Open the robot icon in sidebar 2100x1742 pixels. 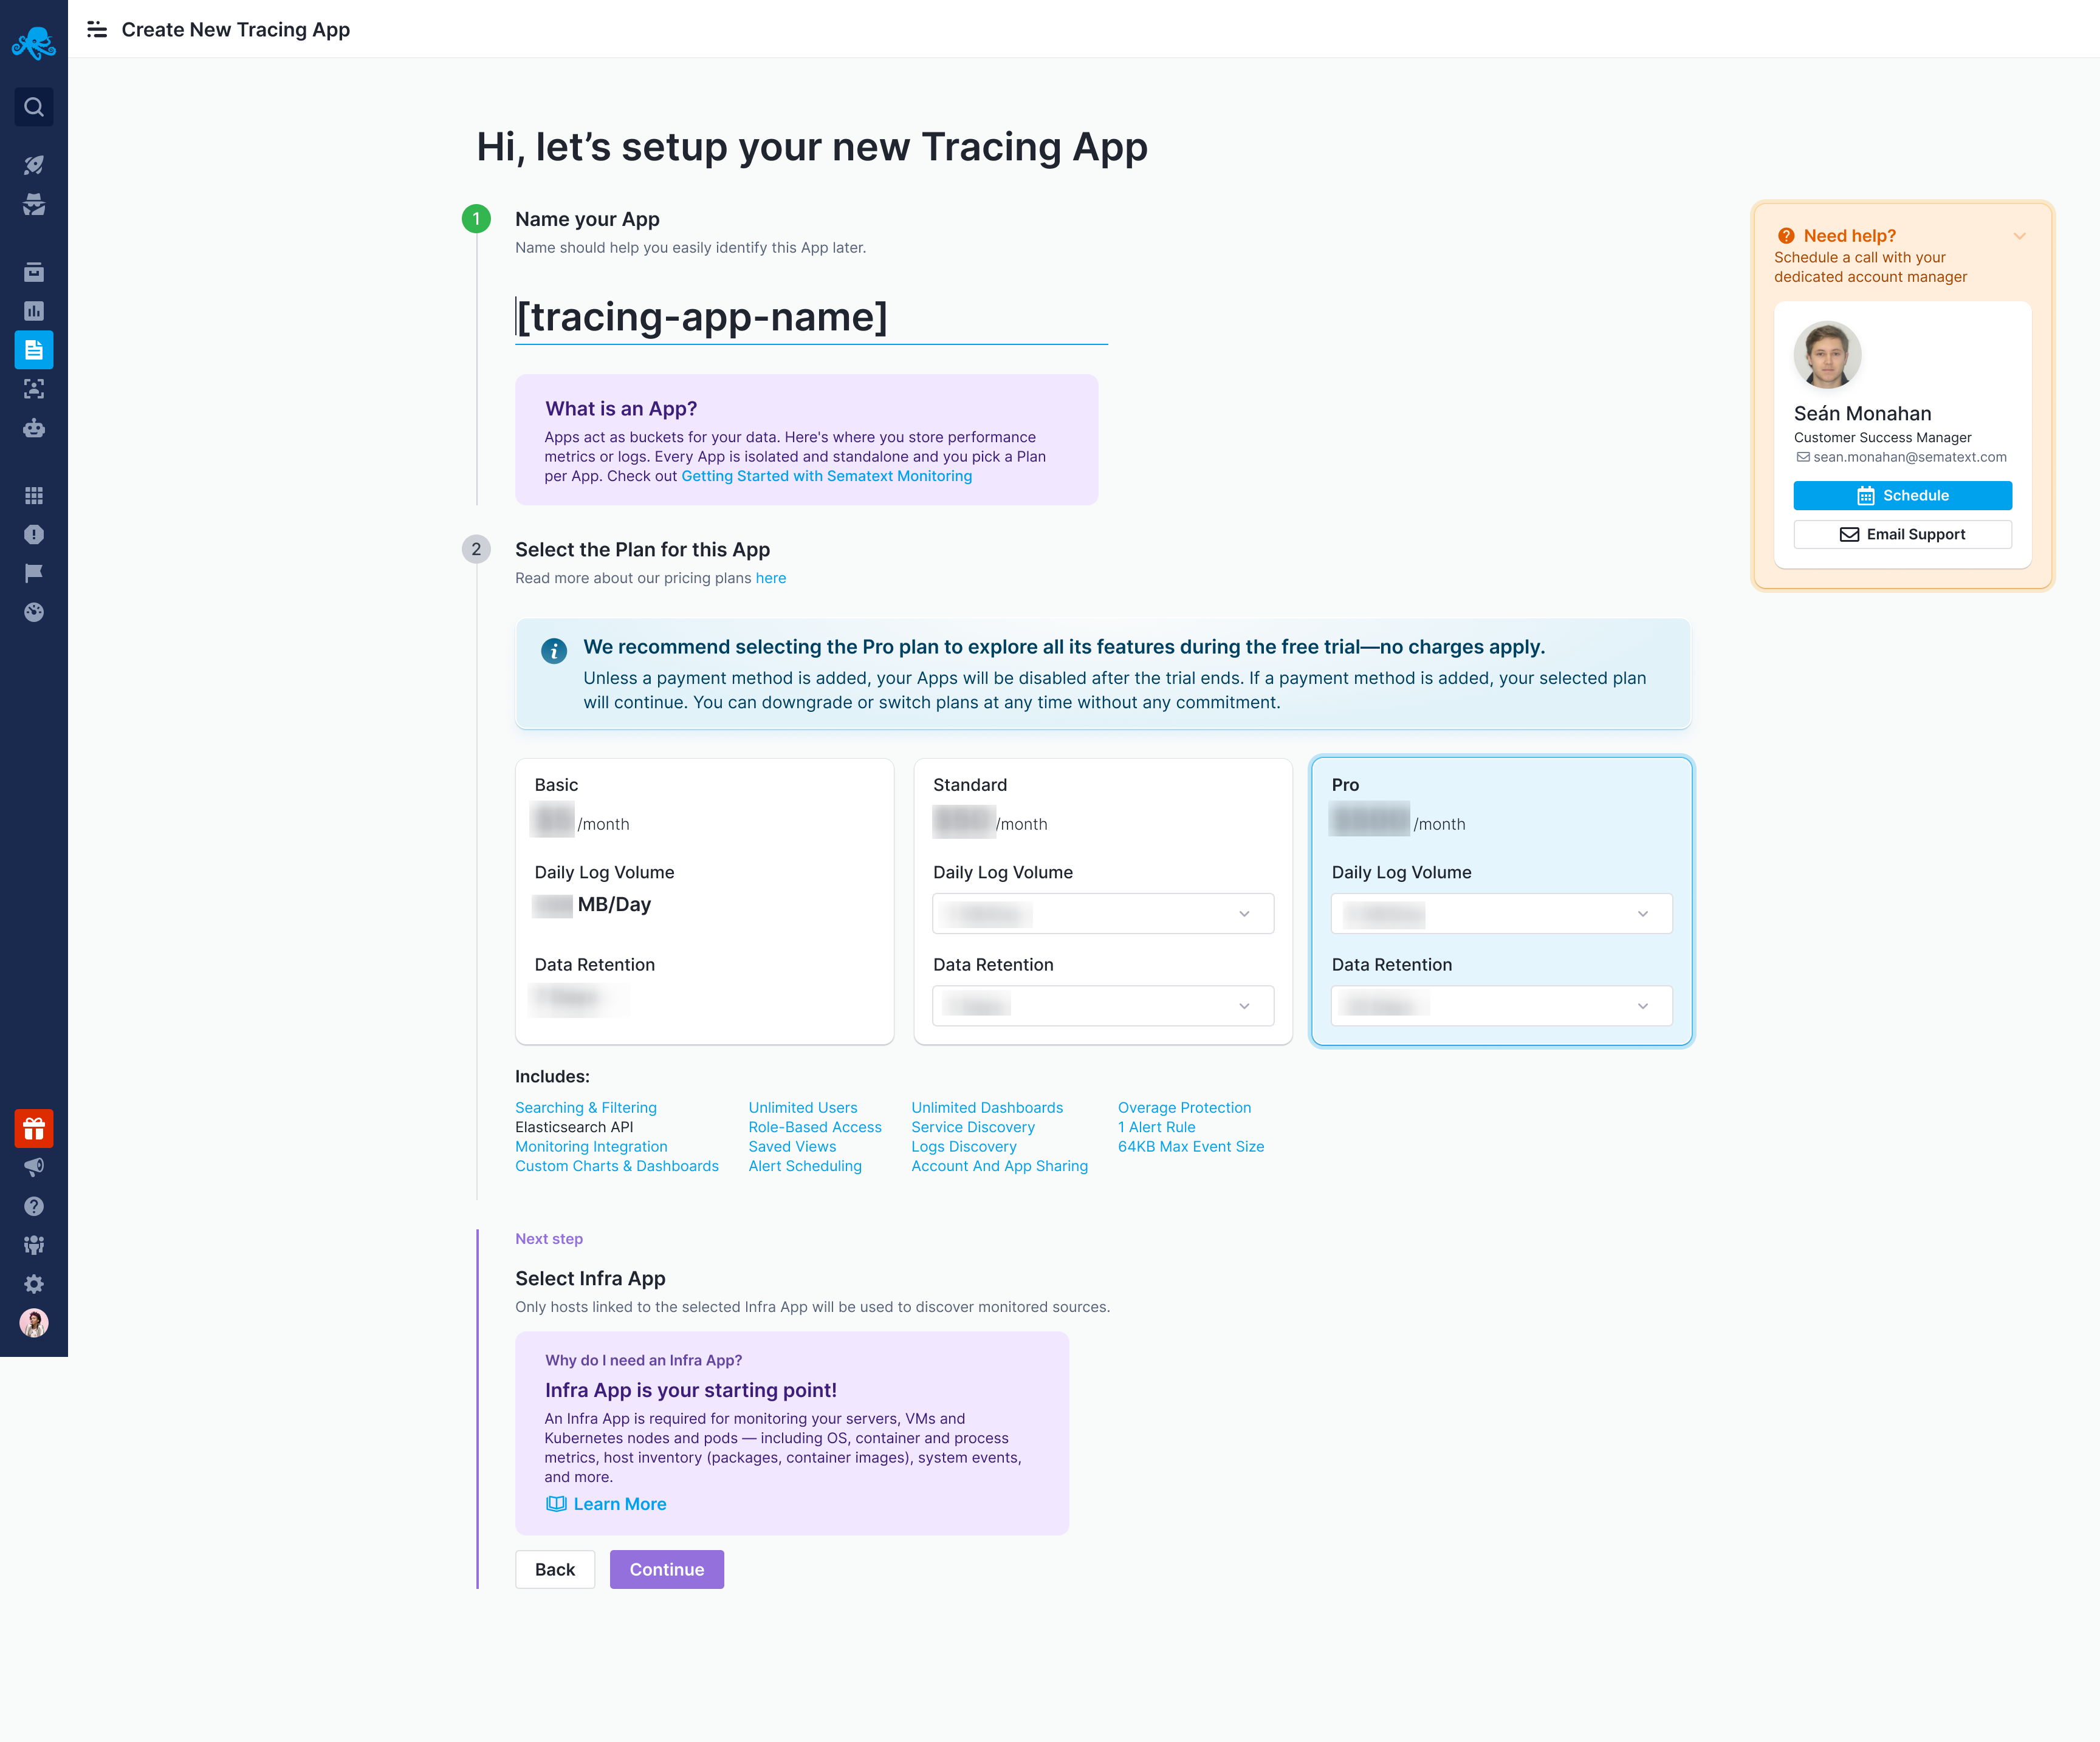point(34,428)
